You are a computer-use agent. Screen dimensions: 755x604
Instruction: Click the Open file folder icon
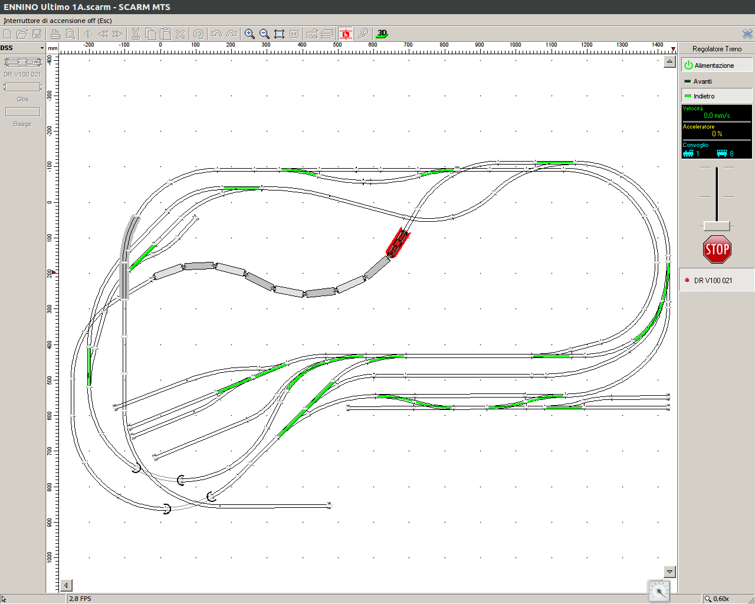click(x=22, y=34)
